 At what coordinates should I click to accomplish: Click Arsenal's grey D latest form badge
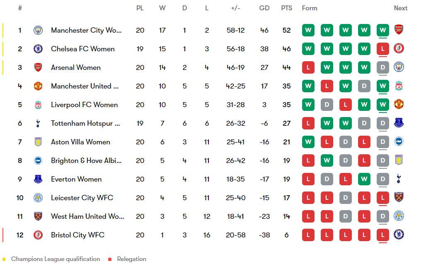coord(383,67)
